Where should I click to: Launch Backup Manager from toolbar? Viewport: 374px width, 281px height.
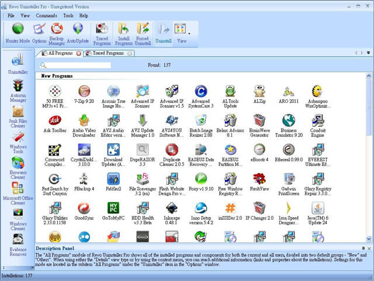[x=57, y=34]
